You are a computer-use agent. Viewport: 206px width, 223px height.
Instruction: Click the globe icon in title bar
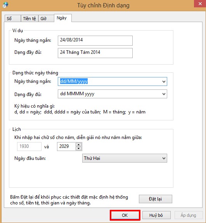coord(5,5)
